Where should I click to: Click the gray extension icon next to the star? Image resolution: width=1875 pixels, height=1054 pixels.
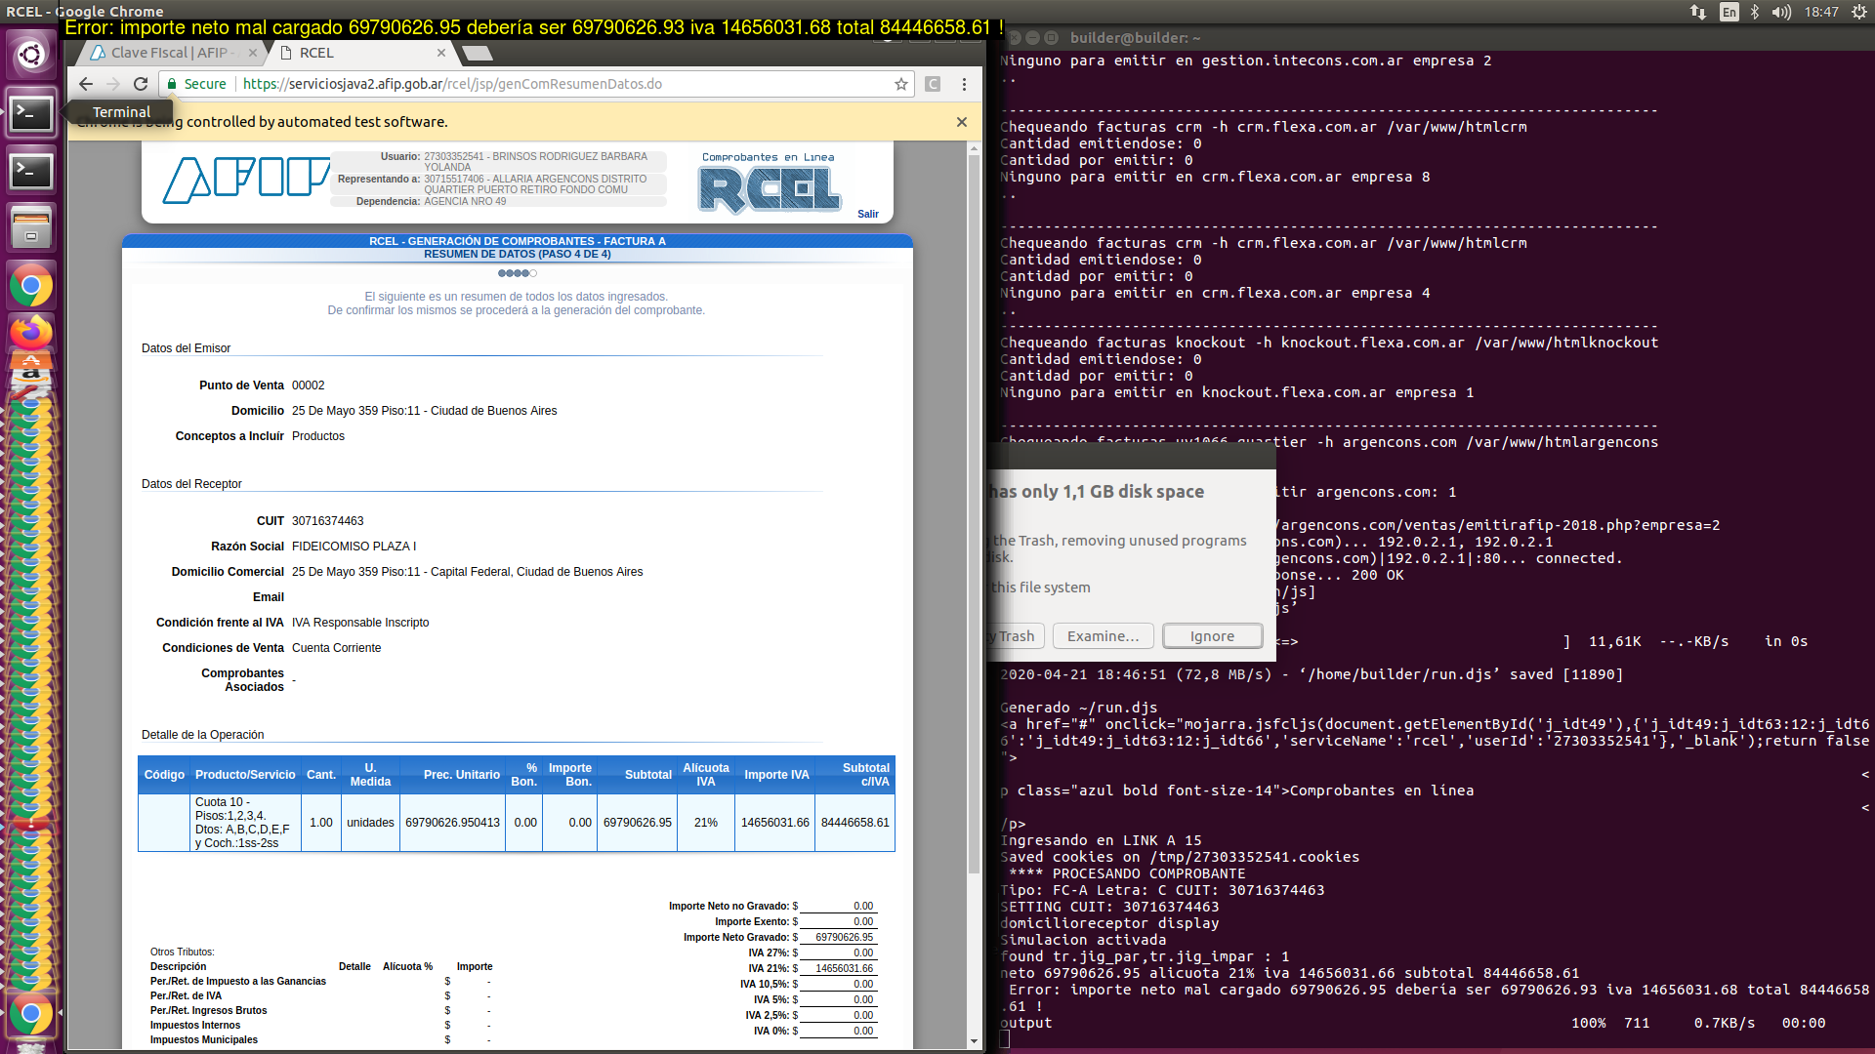(x=933, y=84)
